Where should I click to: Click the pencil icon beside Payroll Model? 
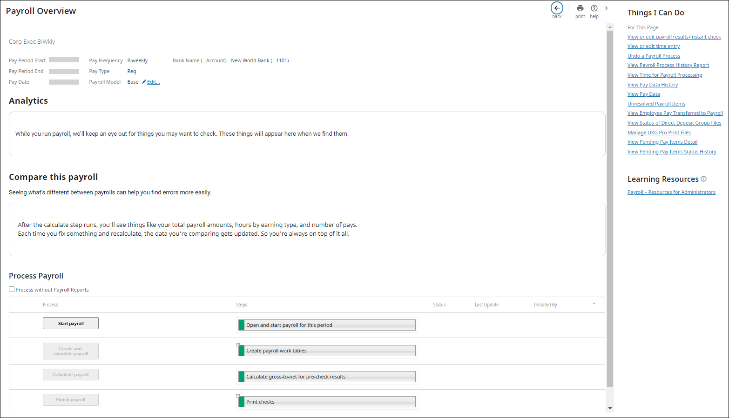click(144, 82)
